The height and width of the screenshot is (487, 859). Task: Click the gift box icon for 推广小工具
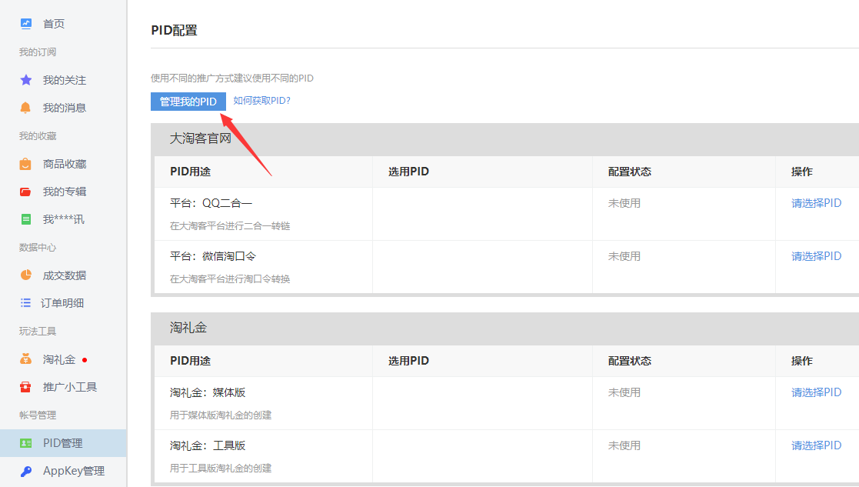(x=26, y=387)
